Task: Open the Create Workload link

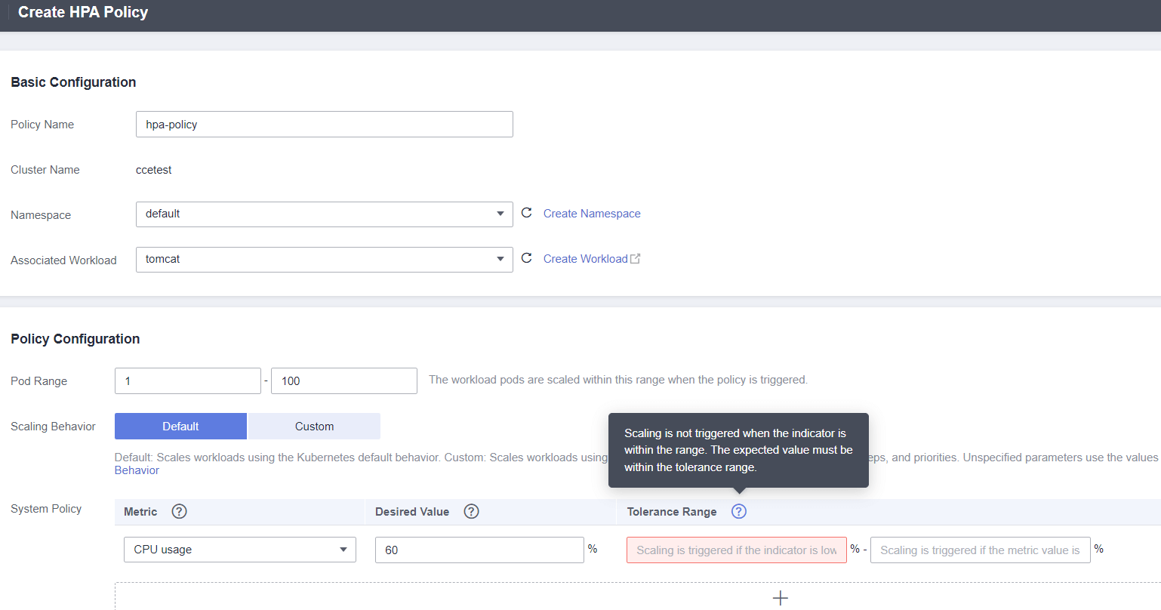Action: 585,259
